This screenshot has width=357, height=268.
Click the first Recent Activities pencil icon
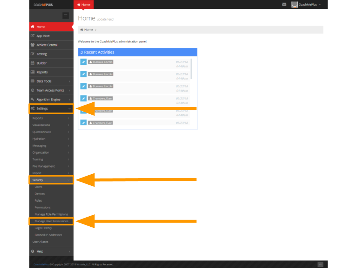click(x=83, y=62)
